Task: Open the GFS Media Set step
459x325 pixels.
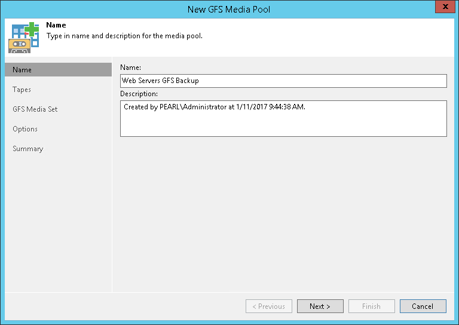Action: tap(35, 109)
